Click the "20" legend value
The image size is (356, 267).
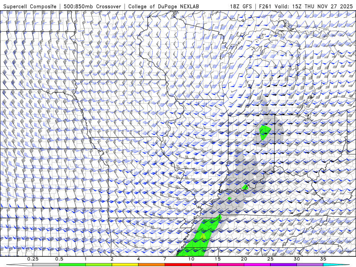point(244,259)
